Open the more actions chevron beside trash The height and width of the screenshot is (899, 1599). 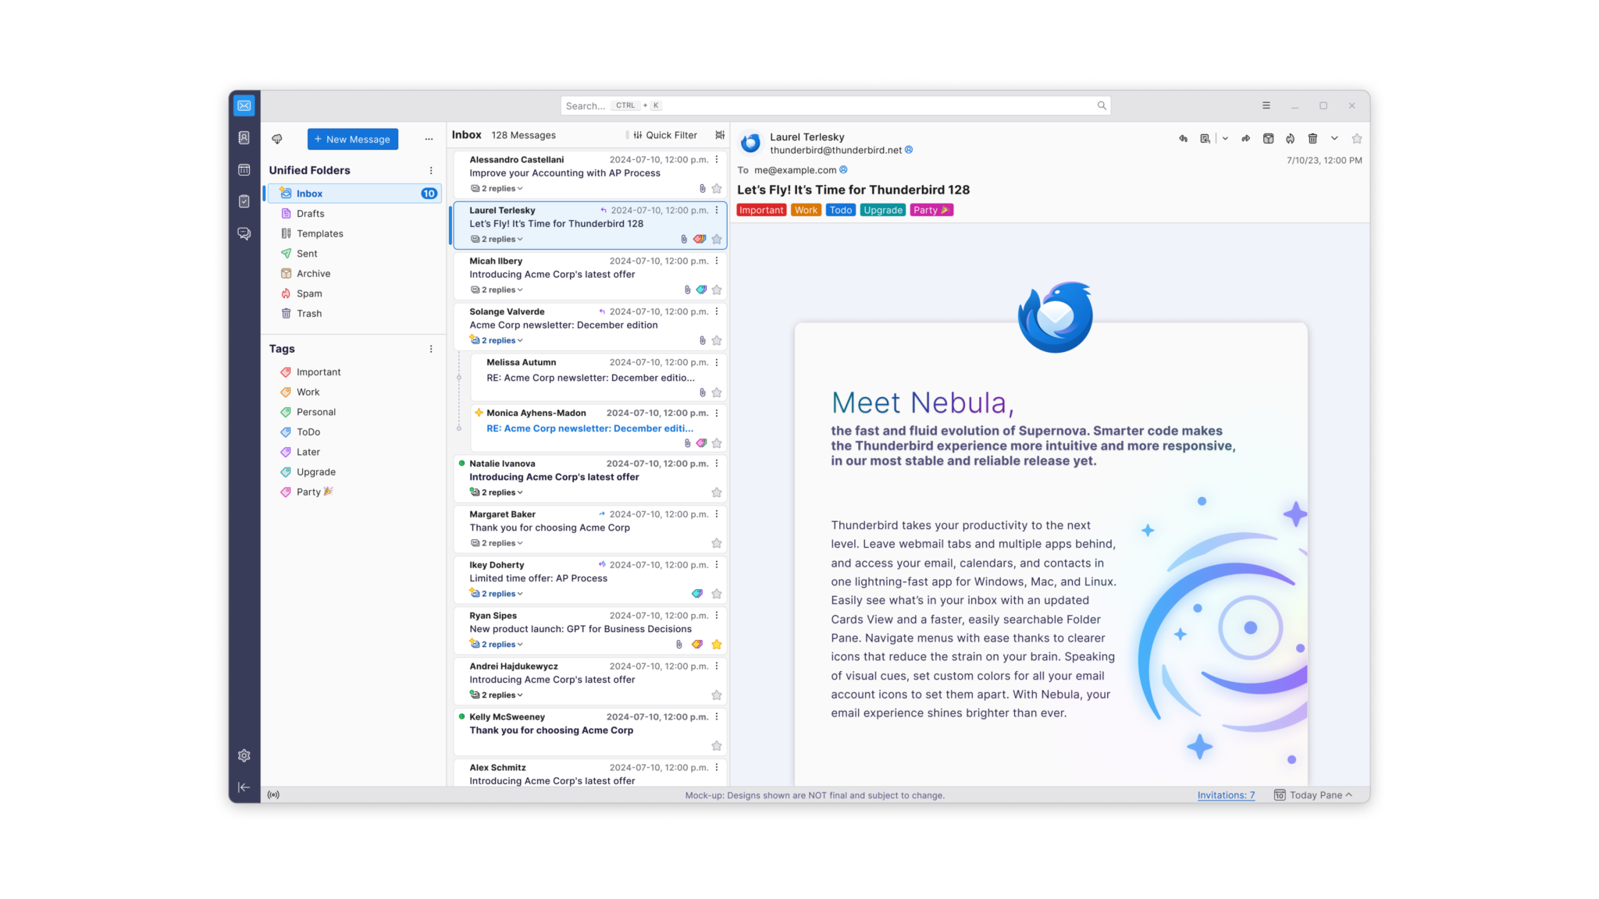click(1334, 138)
